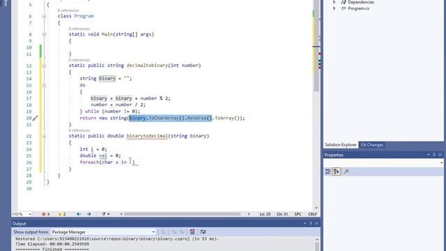Expand the Program.cs node in Solution Explorer
The height and width of the screenshot is (251, 446).
334,8
